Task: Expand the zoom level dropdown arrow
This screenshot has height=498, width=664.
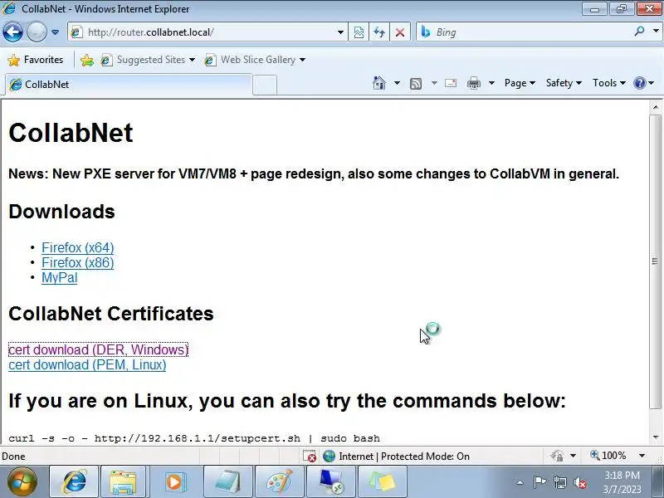Action: click(x=642, y=456)
